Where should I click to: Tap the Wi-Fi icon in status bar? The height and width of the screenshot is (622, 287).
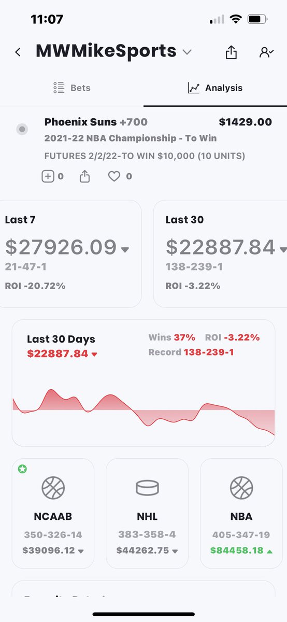click(236, 20)
